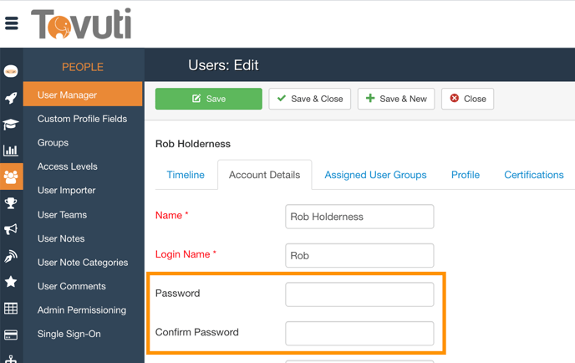Select User Importer in People menu
575x363 pixels.
click(x=66, y=191)
